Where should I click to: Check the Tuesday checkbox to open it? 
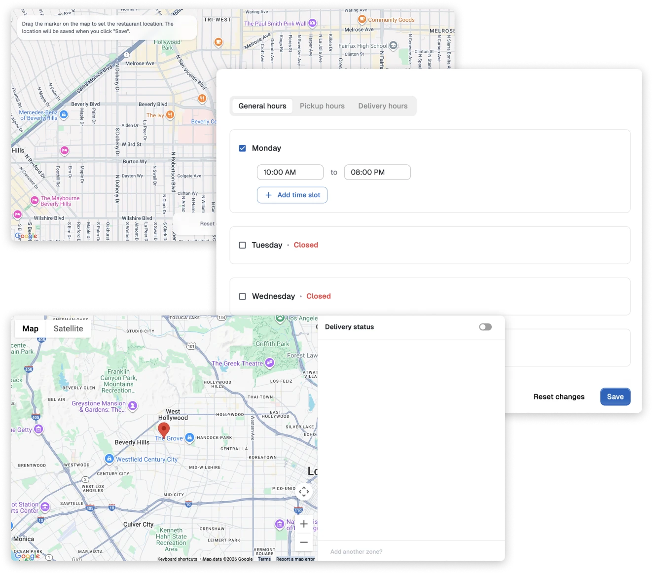point(242,245)
